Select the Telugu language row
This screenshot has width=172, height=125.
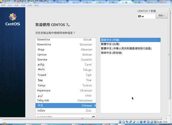[x=65, y=70]
